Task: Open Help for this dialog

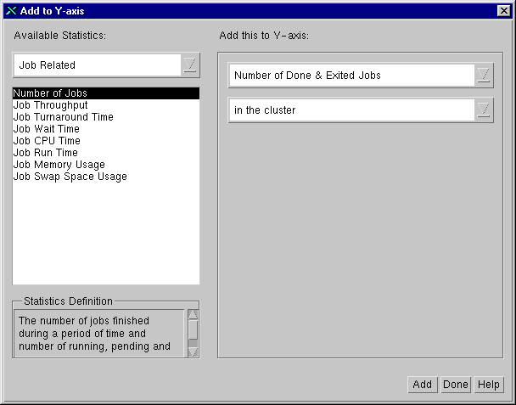Action: coord(488,385)
